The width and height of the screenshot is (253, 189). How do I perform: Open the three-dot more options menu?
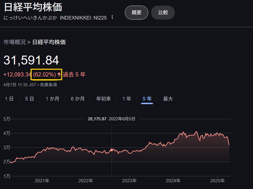pyautogui.click(x=112, y=17)
